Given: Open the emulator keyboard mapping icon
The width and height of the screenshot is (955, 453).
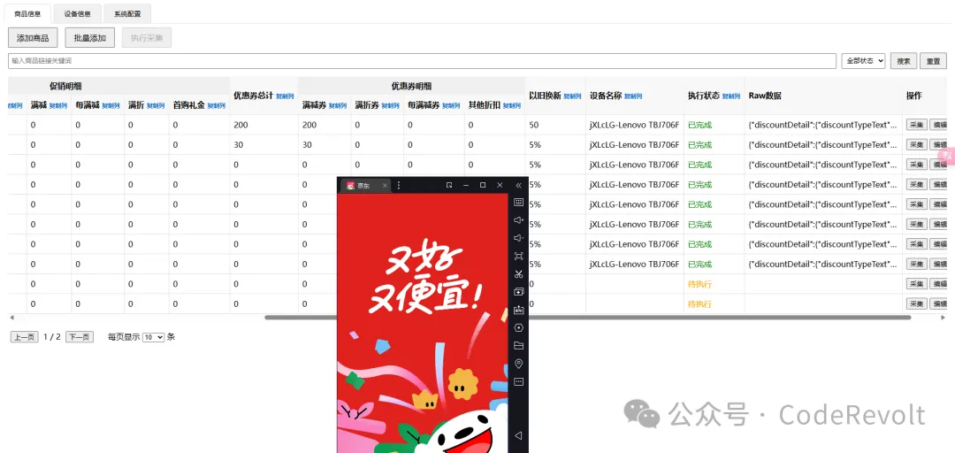Looking at the screenshot, I should click(519, 202).
